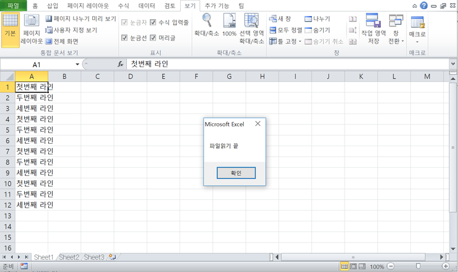Viewport: 458px width, 272px height.
Task: Close the Microsoft Excel message box
Action: click(x=257, y=124)
